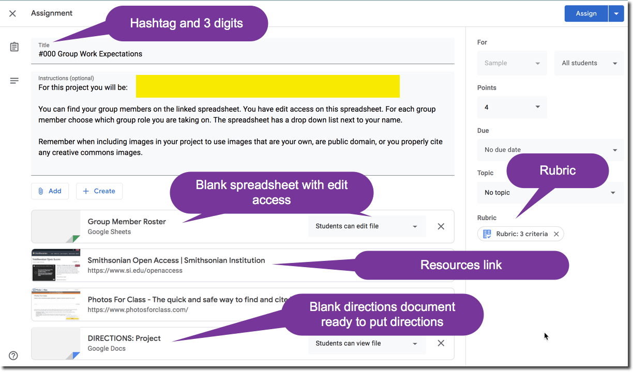Click the rubric spreadsheet icon on rubric chip
The width and height of the screenshot is (633, 372).
click(487, 234)
